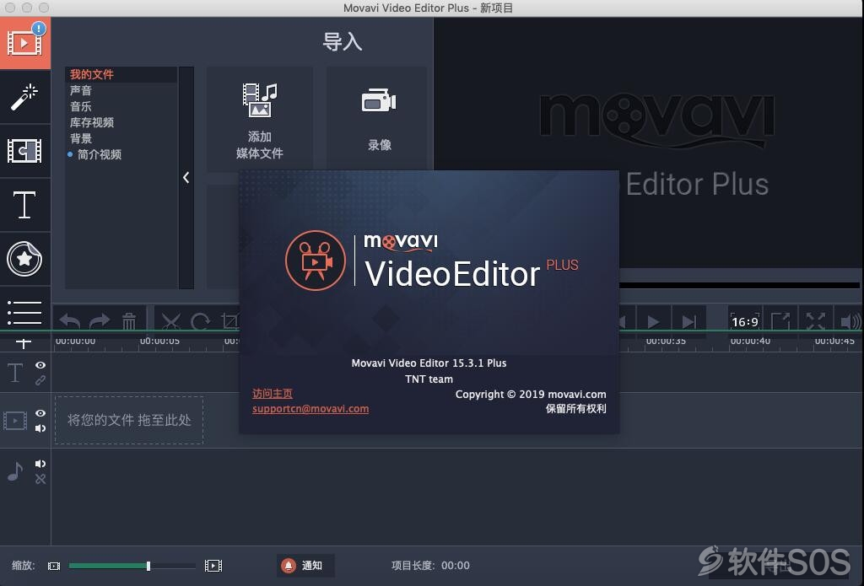Click the Add media files icon

(260, 100)
